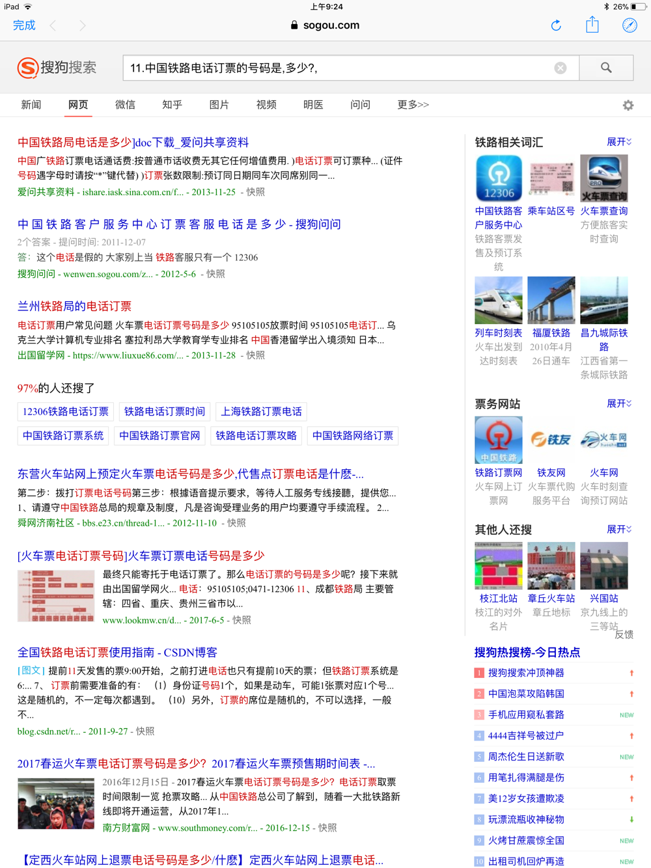This screenshot has width=651, height=868.
Task: Expand the 铁路相关词汇 section
Action: point(619,142)
